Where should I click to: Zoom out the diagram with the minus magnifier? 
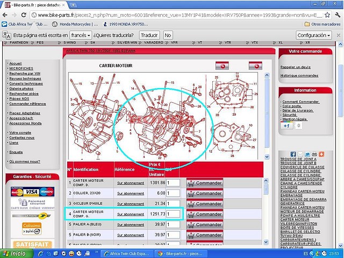tap(255, 66)
